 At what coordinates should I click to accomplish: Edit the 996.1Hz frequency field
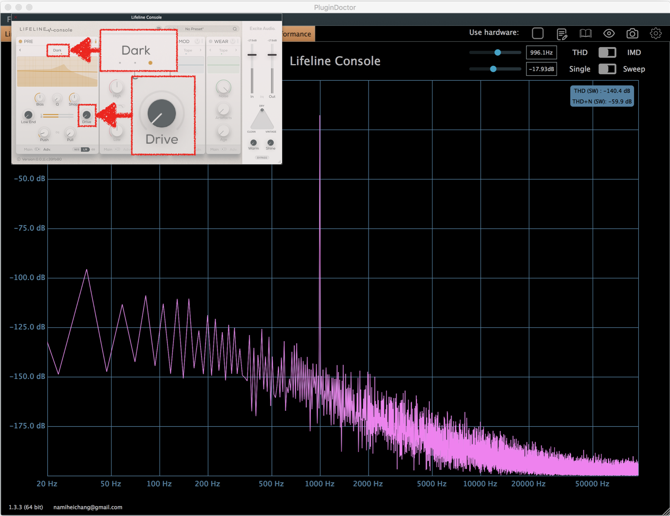coord(541,52)
